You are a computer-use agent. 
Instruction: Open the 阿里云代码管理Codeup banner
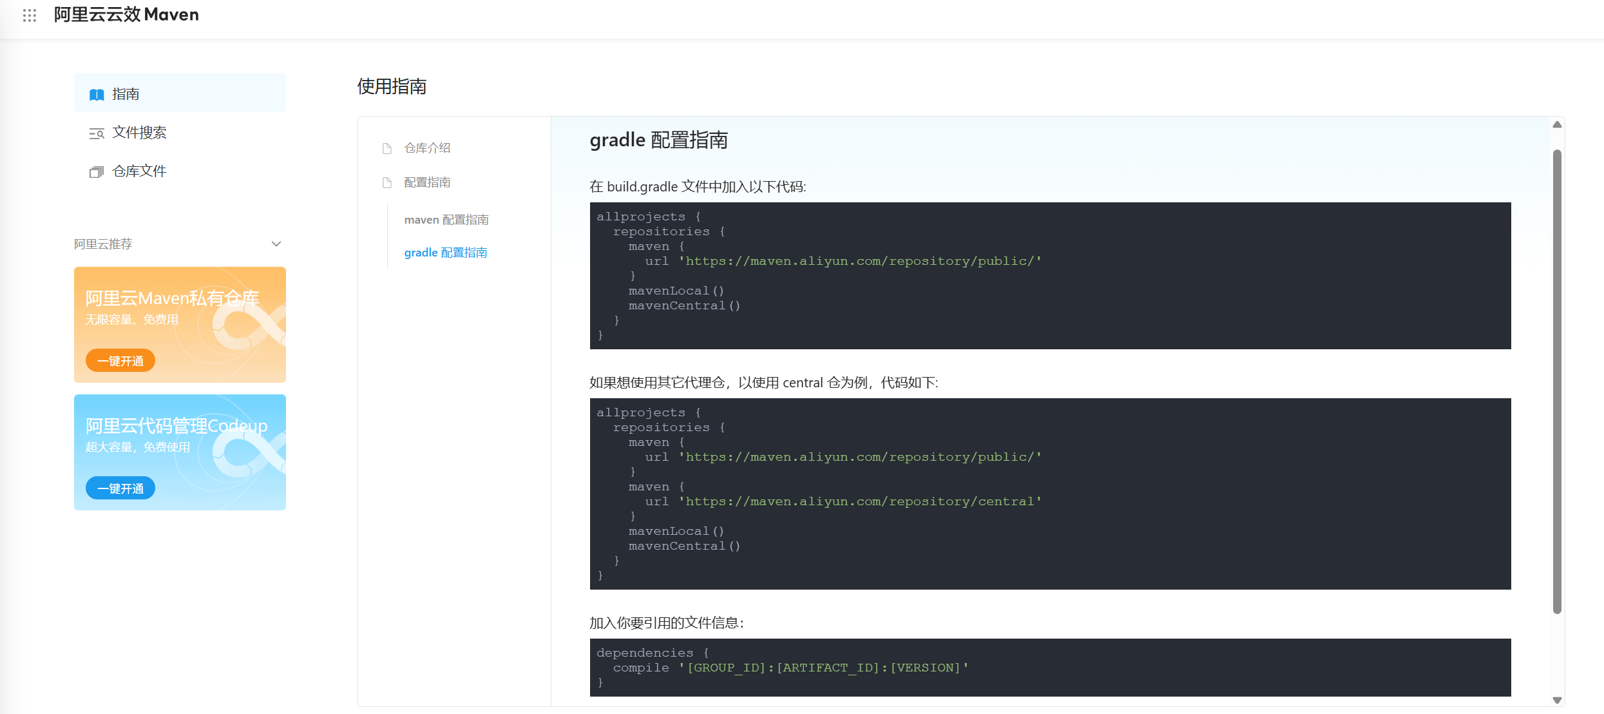click(x=180, y=452)
